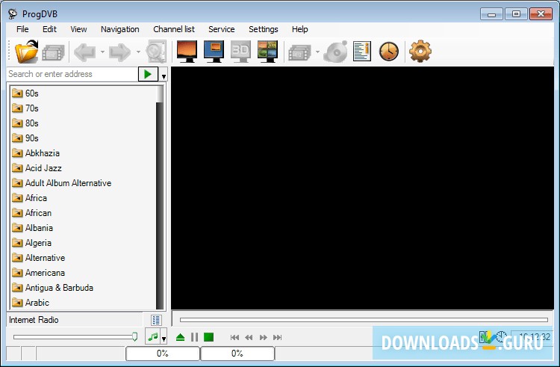The image size is (560, 367).
Task: Open back history dropdown arrow
Action: tap(102, 52)
